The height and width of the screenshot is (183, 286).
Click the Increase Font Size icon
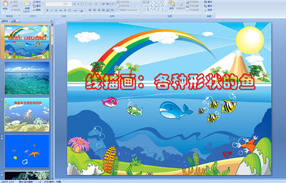[x=75, y=4]
